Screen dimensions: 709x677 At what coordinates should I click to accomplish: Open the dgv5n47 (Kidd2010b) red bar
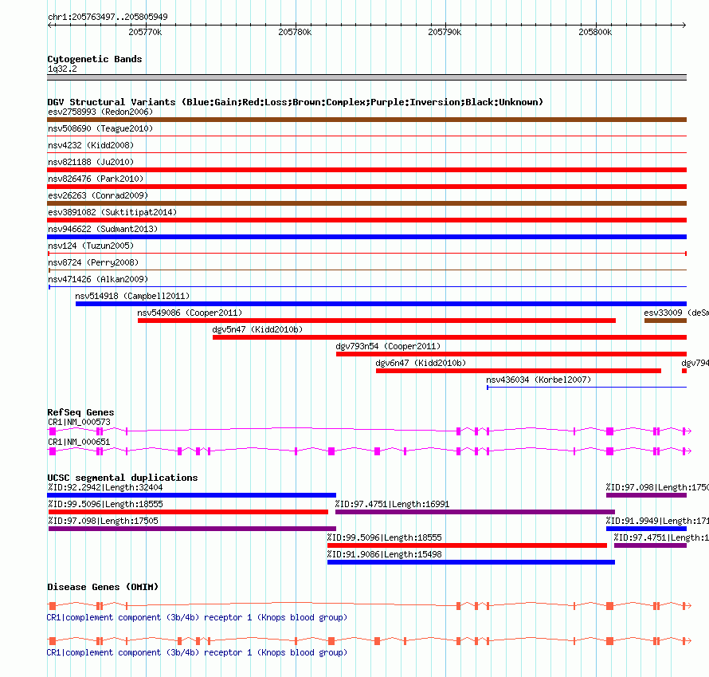(449, 337)
